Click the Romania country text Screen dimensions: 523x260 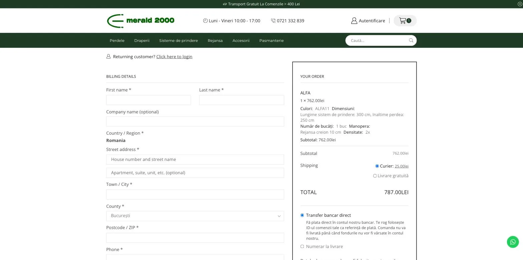click(116, 140)
